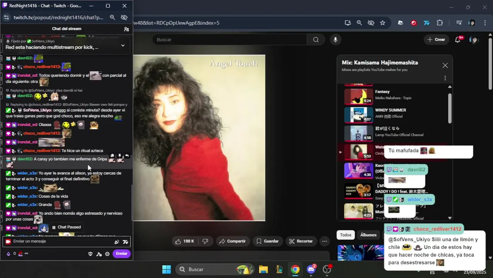Open 7TV extension in Chrome toolbar
Image resolution: width=493 pixels, height=278 pixels.
426,23
